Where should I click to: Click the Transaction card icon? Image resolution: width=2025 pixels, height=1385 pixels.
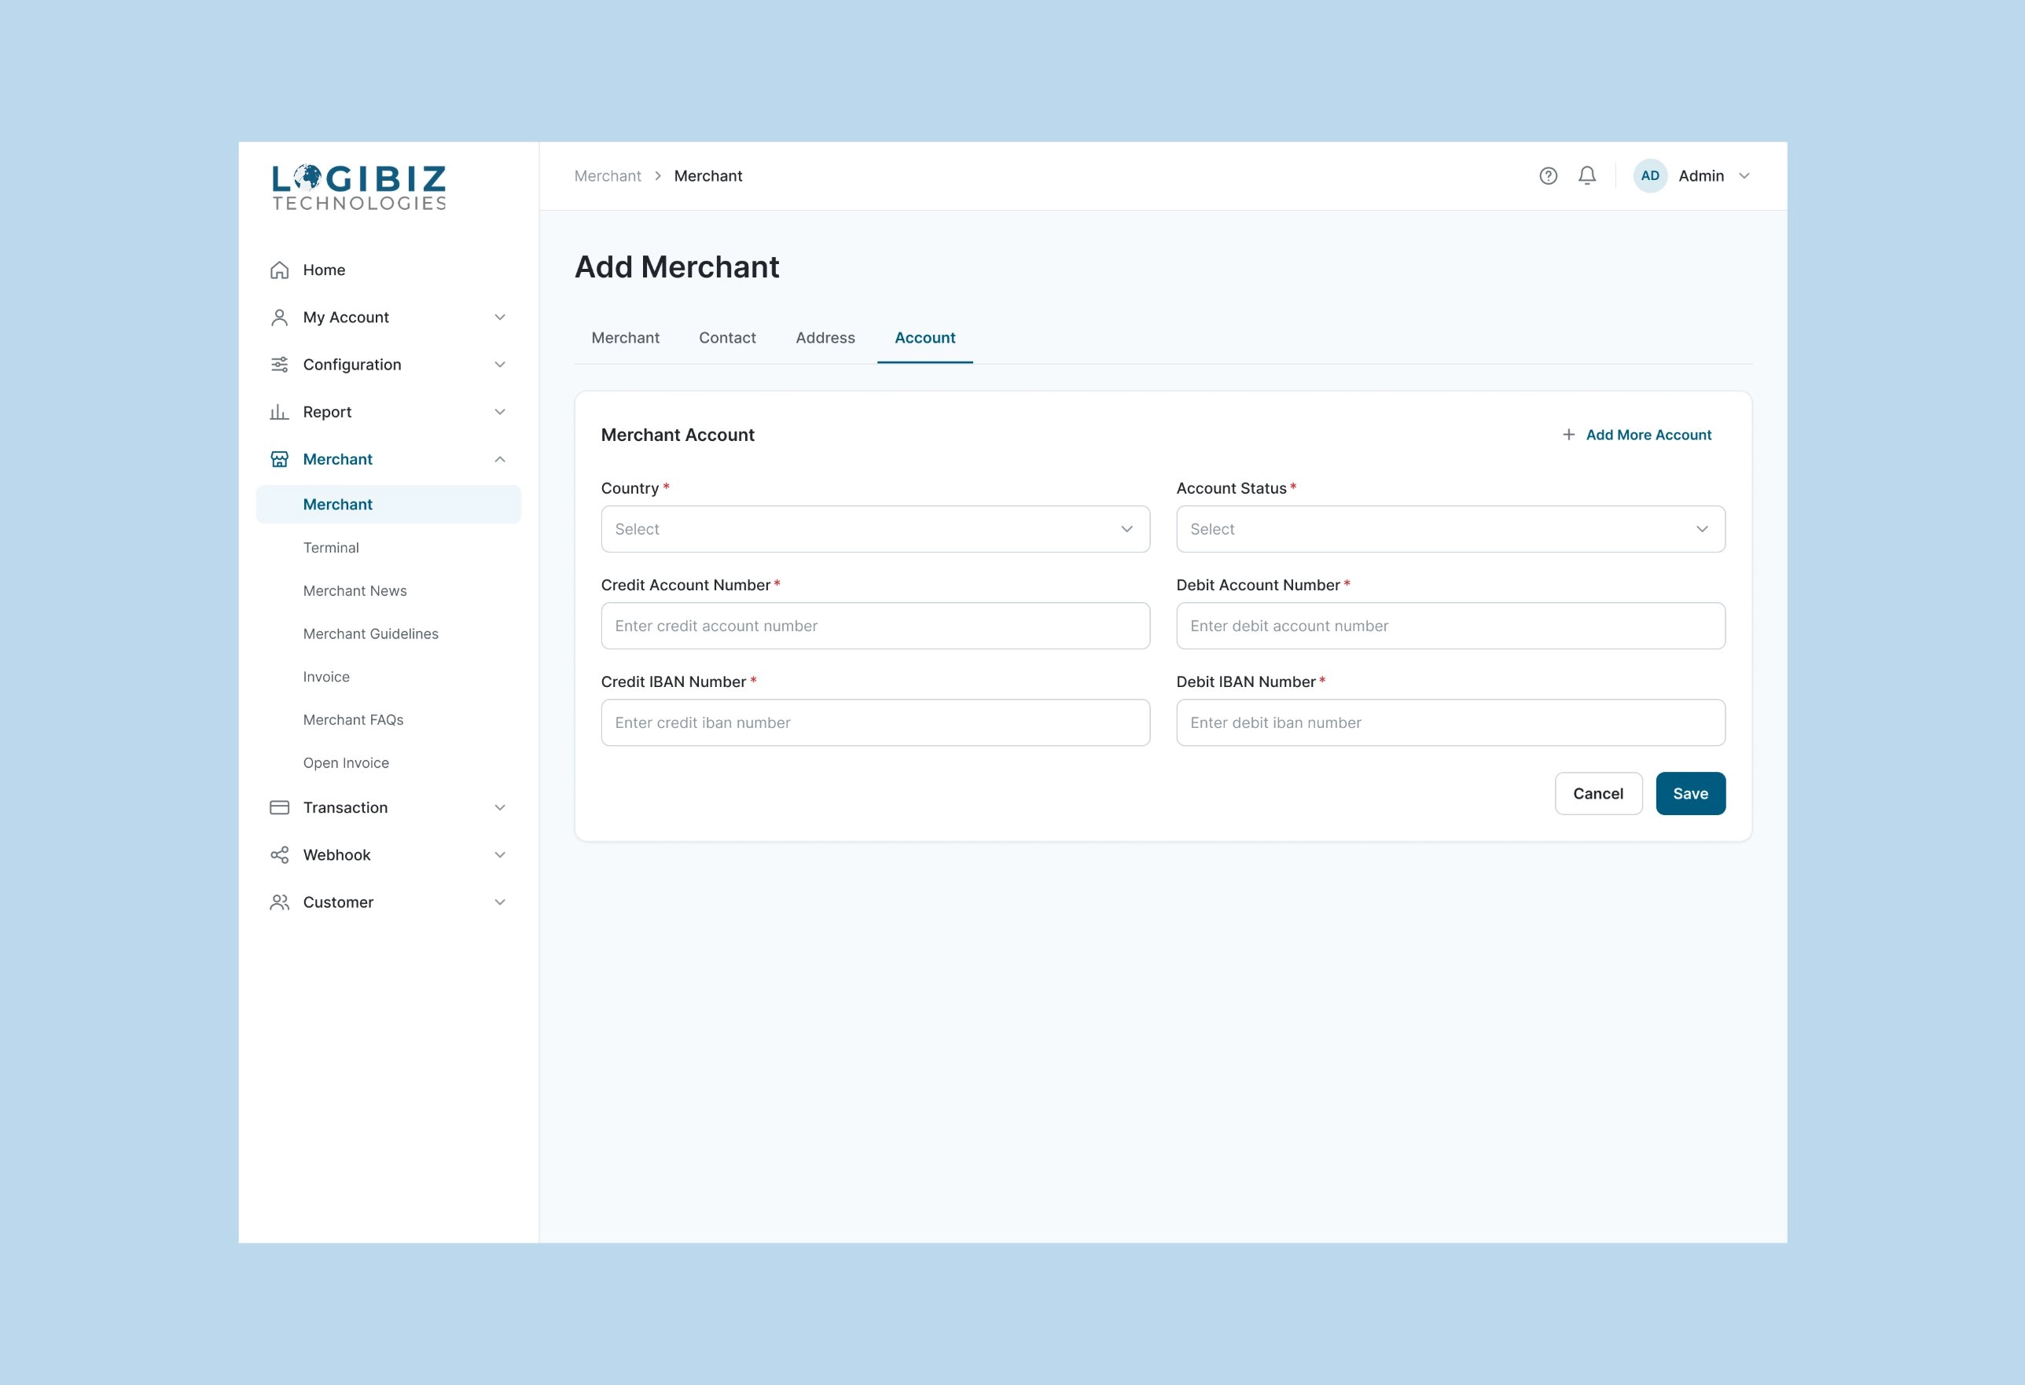coord(279,807)
